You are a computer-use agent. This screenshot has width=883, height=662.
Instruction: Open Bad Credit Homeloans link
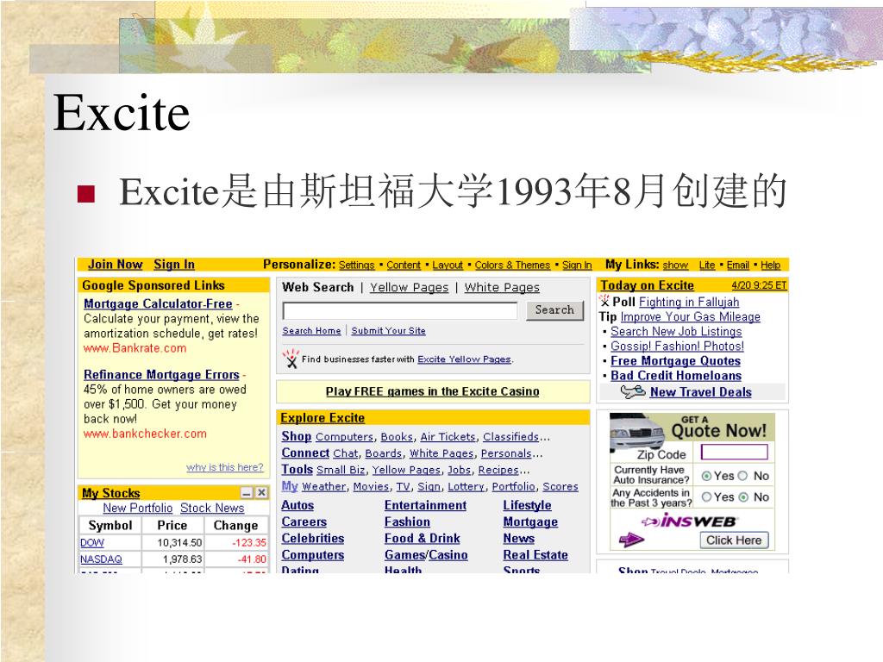pyautogui.click(x=676, y=376)
